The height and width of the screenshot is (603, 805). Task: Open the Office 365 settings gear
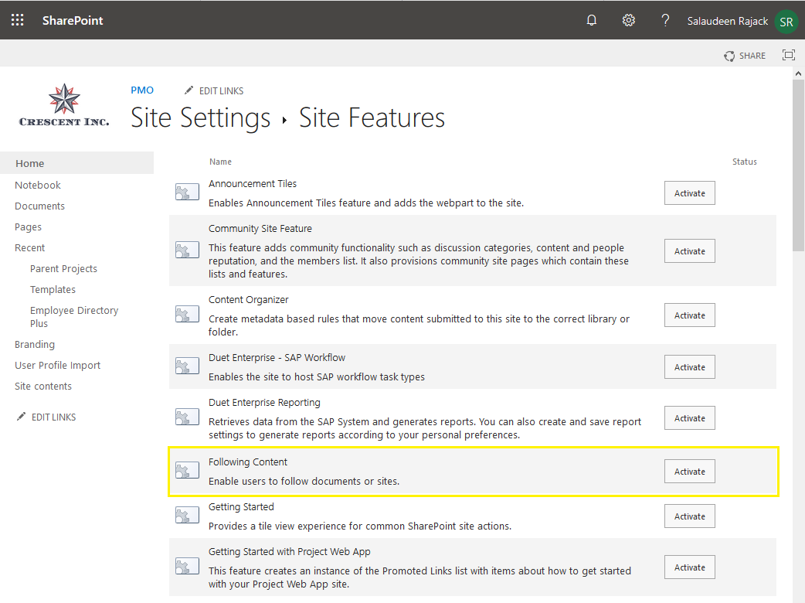(x=628, y=20)
